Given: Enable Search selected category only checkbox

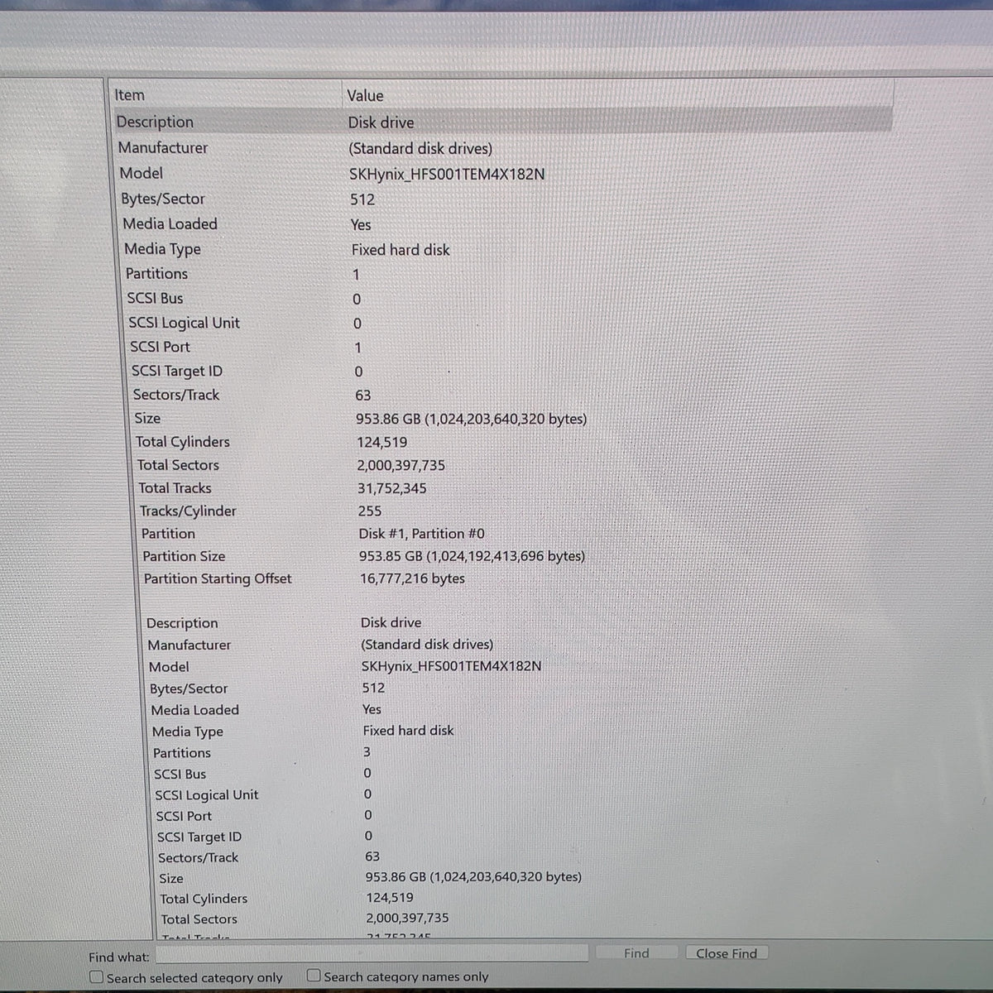Looking at the screenshot, I should click(x=97, y=976).
